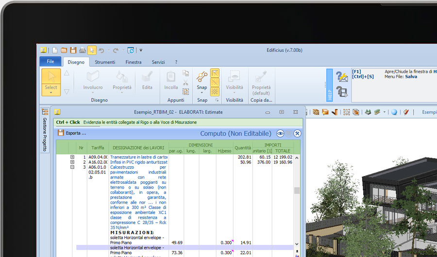This screenshot has width=437, height=257.
Task: Click the Proprietà paint bucket tool
Action: 122,81
